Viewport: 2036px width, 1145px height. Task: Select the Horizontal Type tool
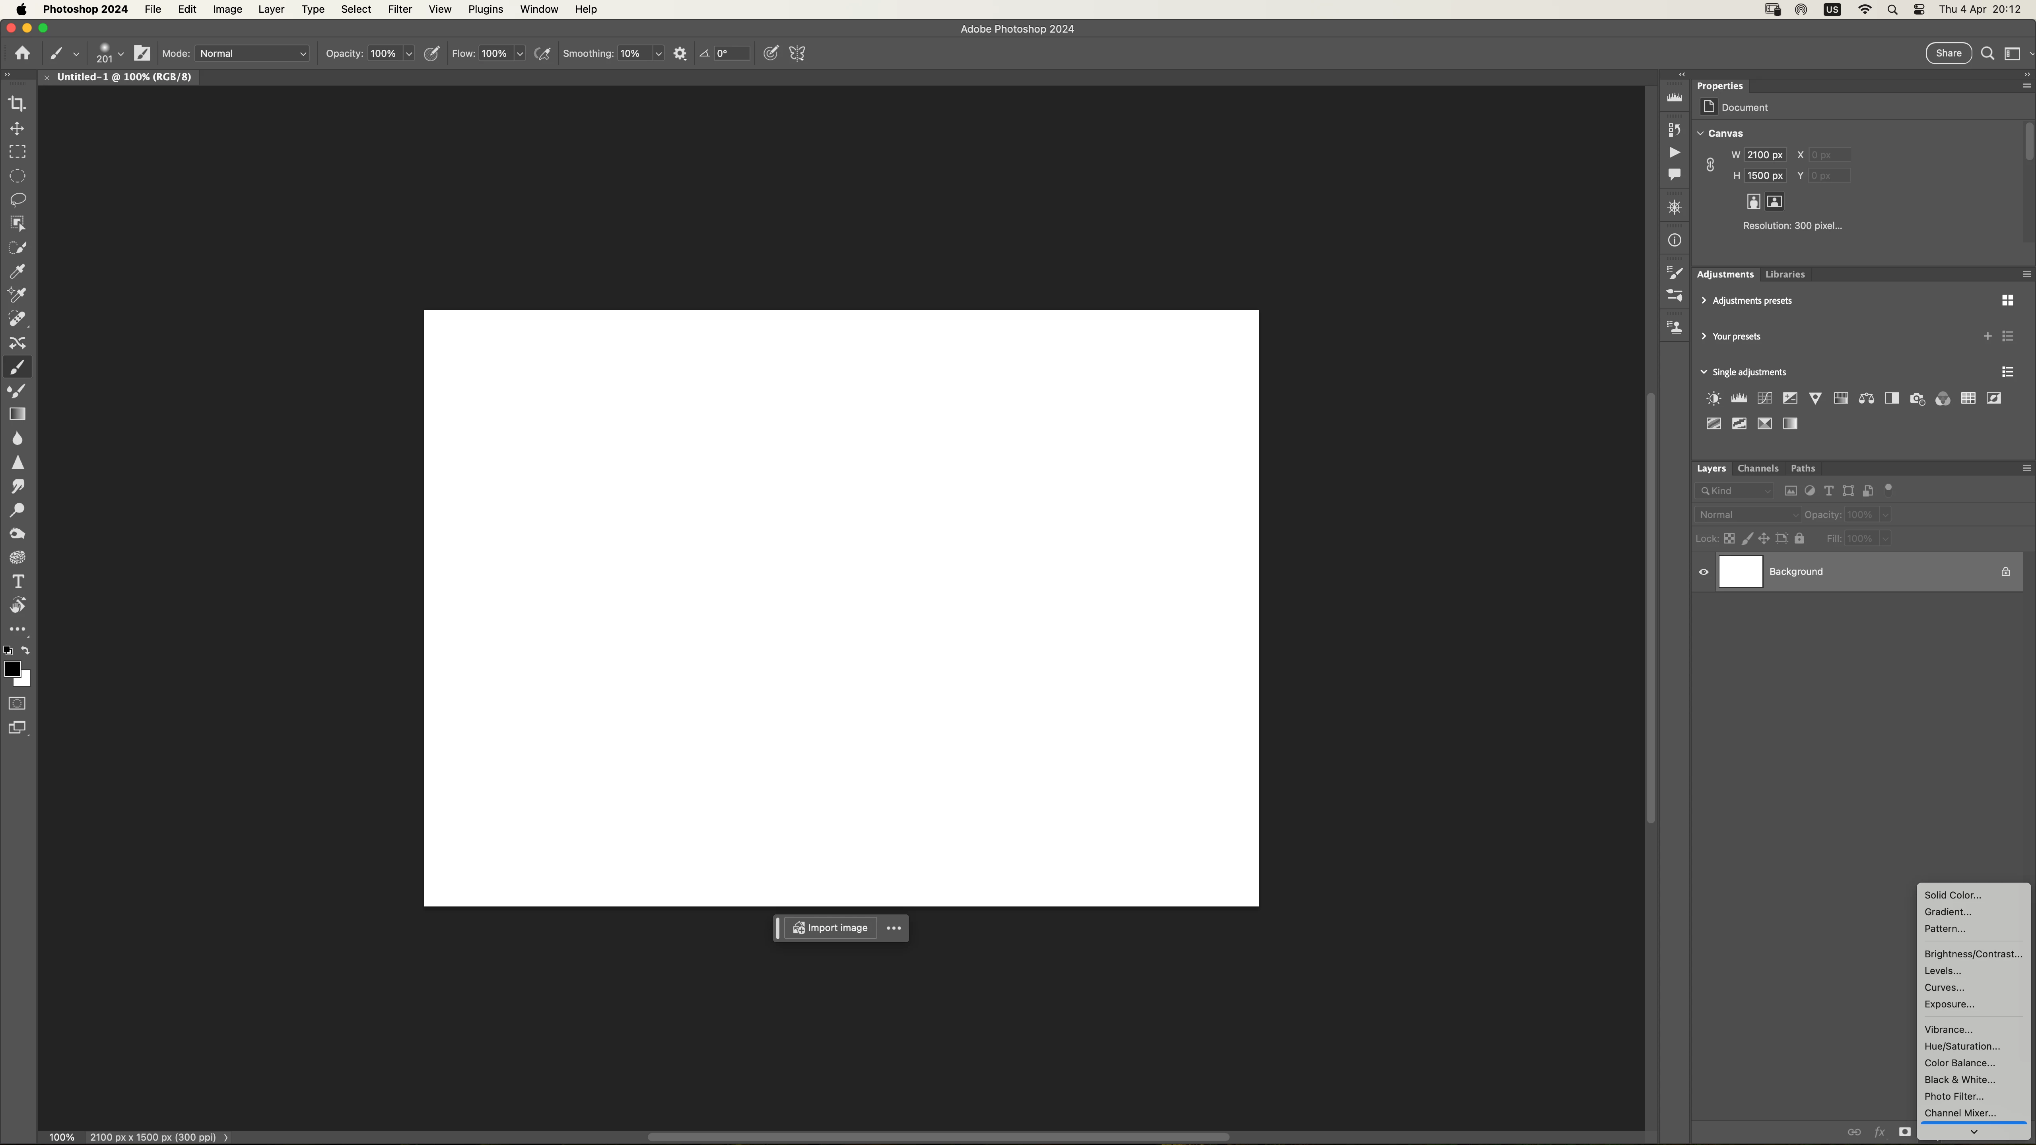[x=17, y=582]
